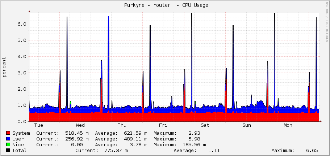The height and width of the screenshot is (156, 330).
Task: Click the '4.0' y-axis tick label
Action: pyautogui.click(x=22, y=56)
